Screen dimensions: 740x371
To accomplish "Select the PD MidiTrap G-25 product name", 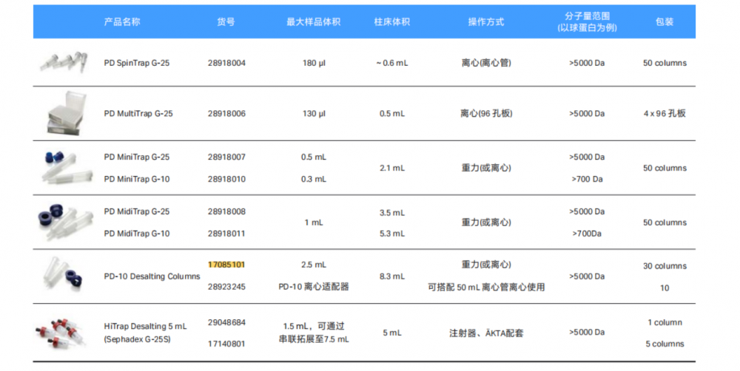I will click(x=137, y=212).
